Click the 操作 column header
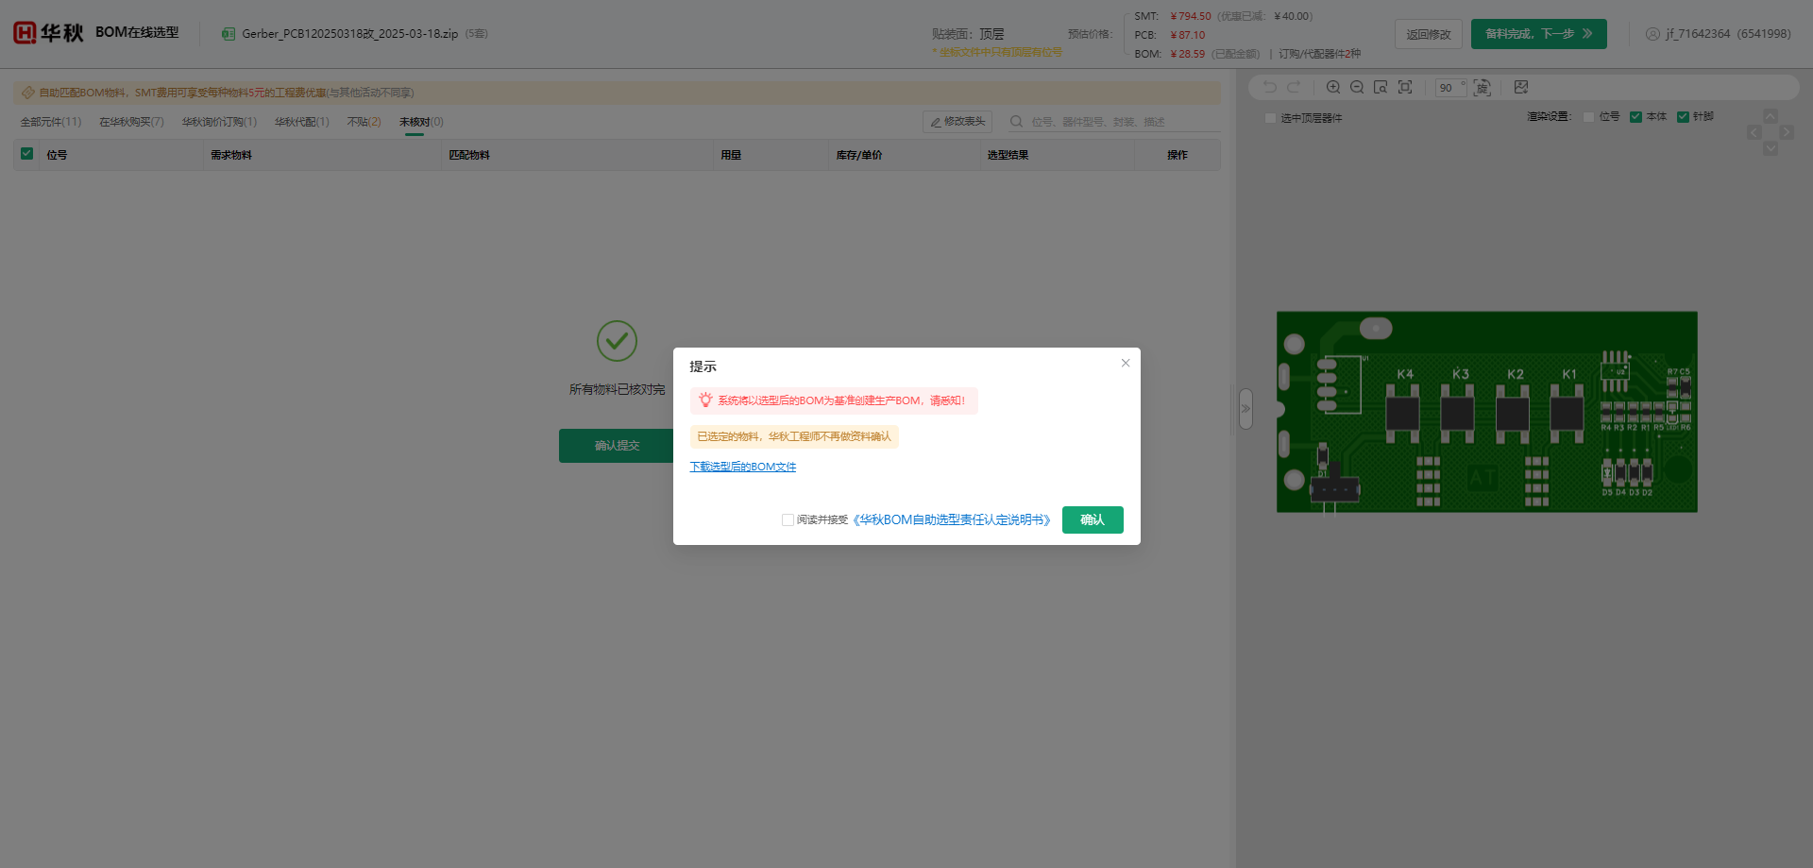Viewport: 1813px width, 868px height. (1178, 155)
